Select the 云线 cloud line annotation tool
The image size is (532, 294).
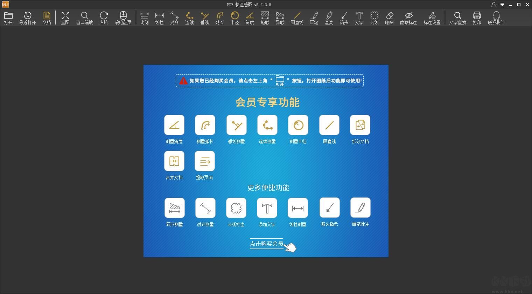pos(374,17)
